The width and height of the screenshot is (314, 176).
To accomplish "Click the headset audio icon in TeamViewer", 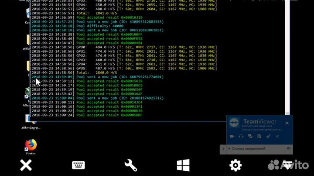I will click(x=241, y=136).
